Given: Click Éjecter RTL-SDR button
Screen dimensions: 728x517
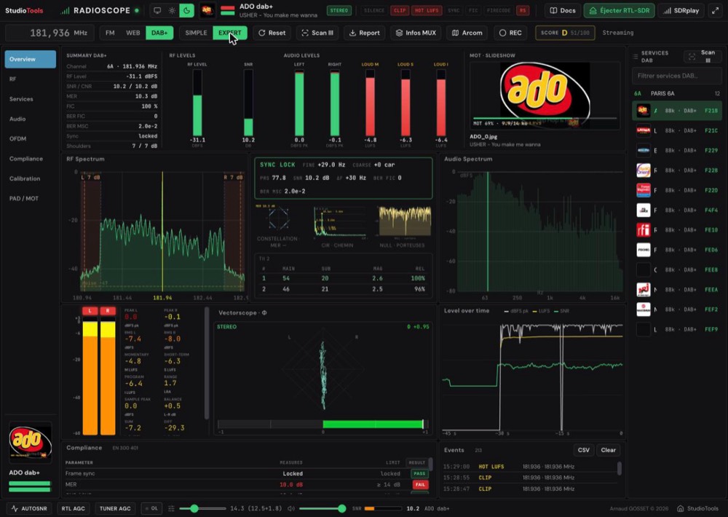Looking at the screenshot, I should point(620,10).
